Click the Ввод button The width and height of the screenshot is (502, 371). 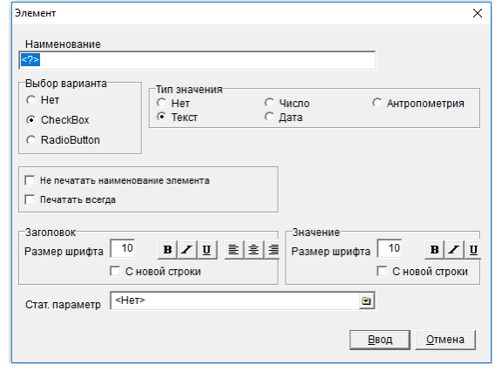pyautogui.click(x=380, y=340)
